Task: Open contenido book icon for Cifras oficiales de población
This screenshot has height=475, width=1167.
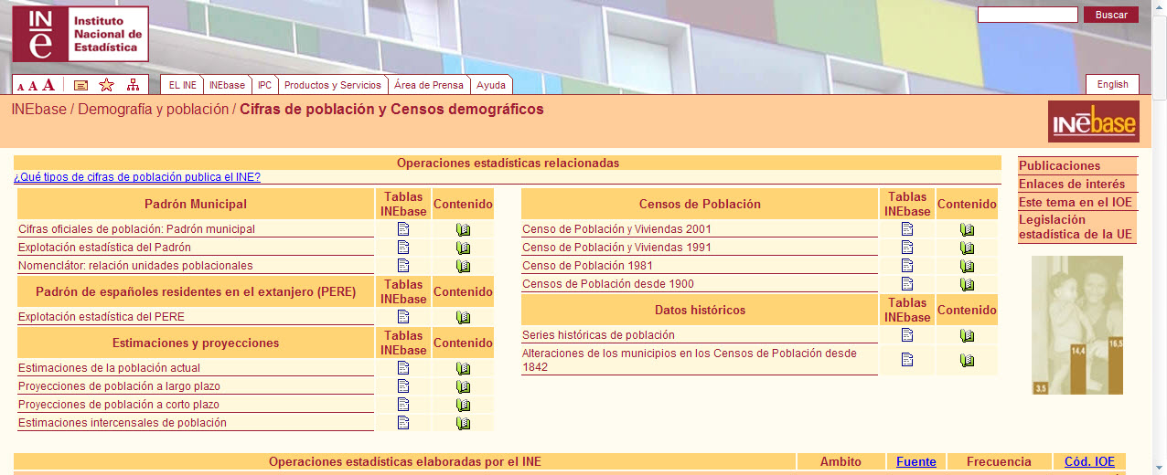Action: (463, 229)
